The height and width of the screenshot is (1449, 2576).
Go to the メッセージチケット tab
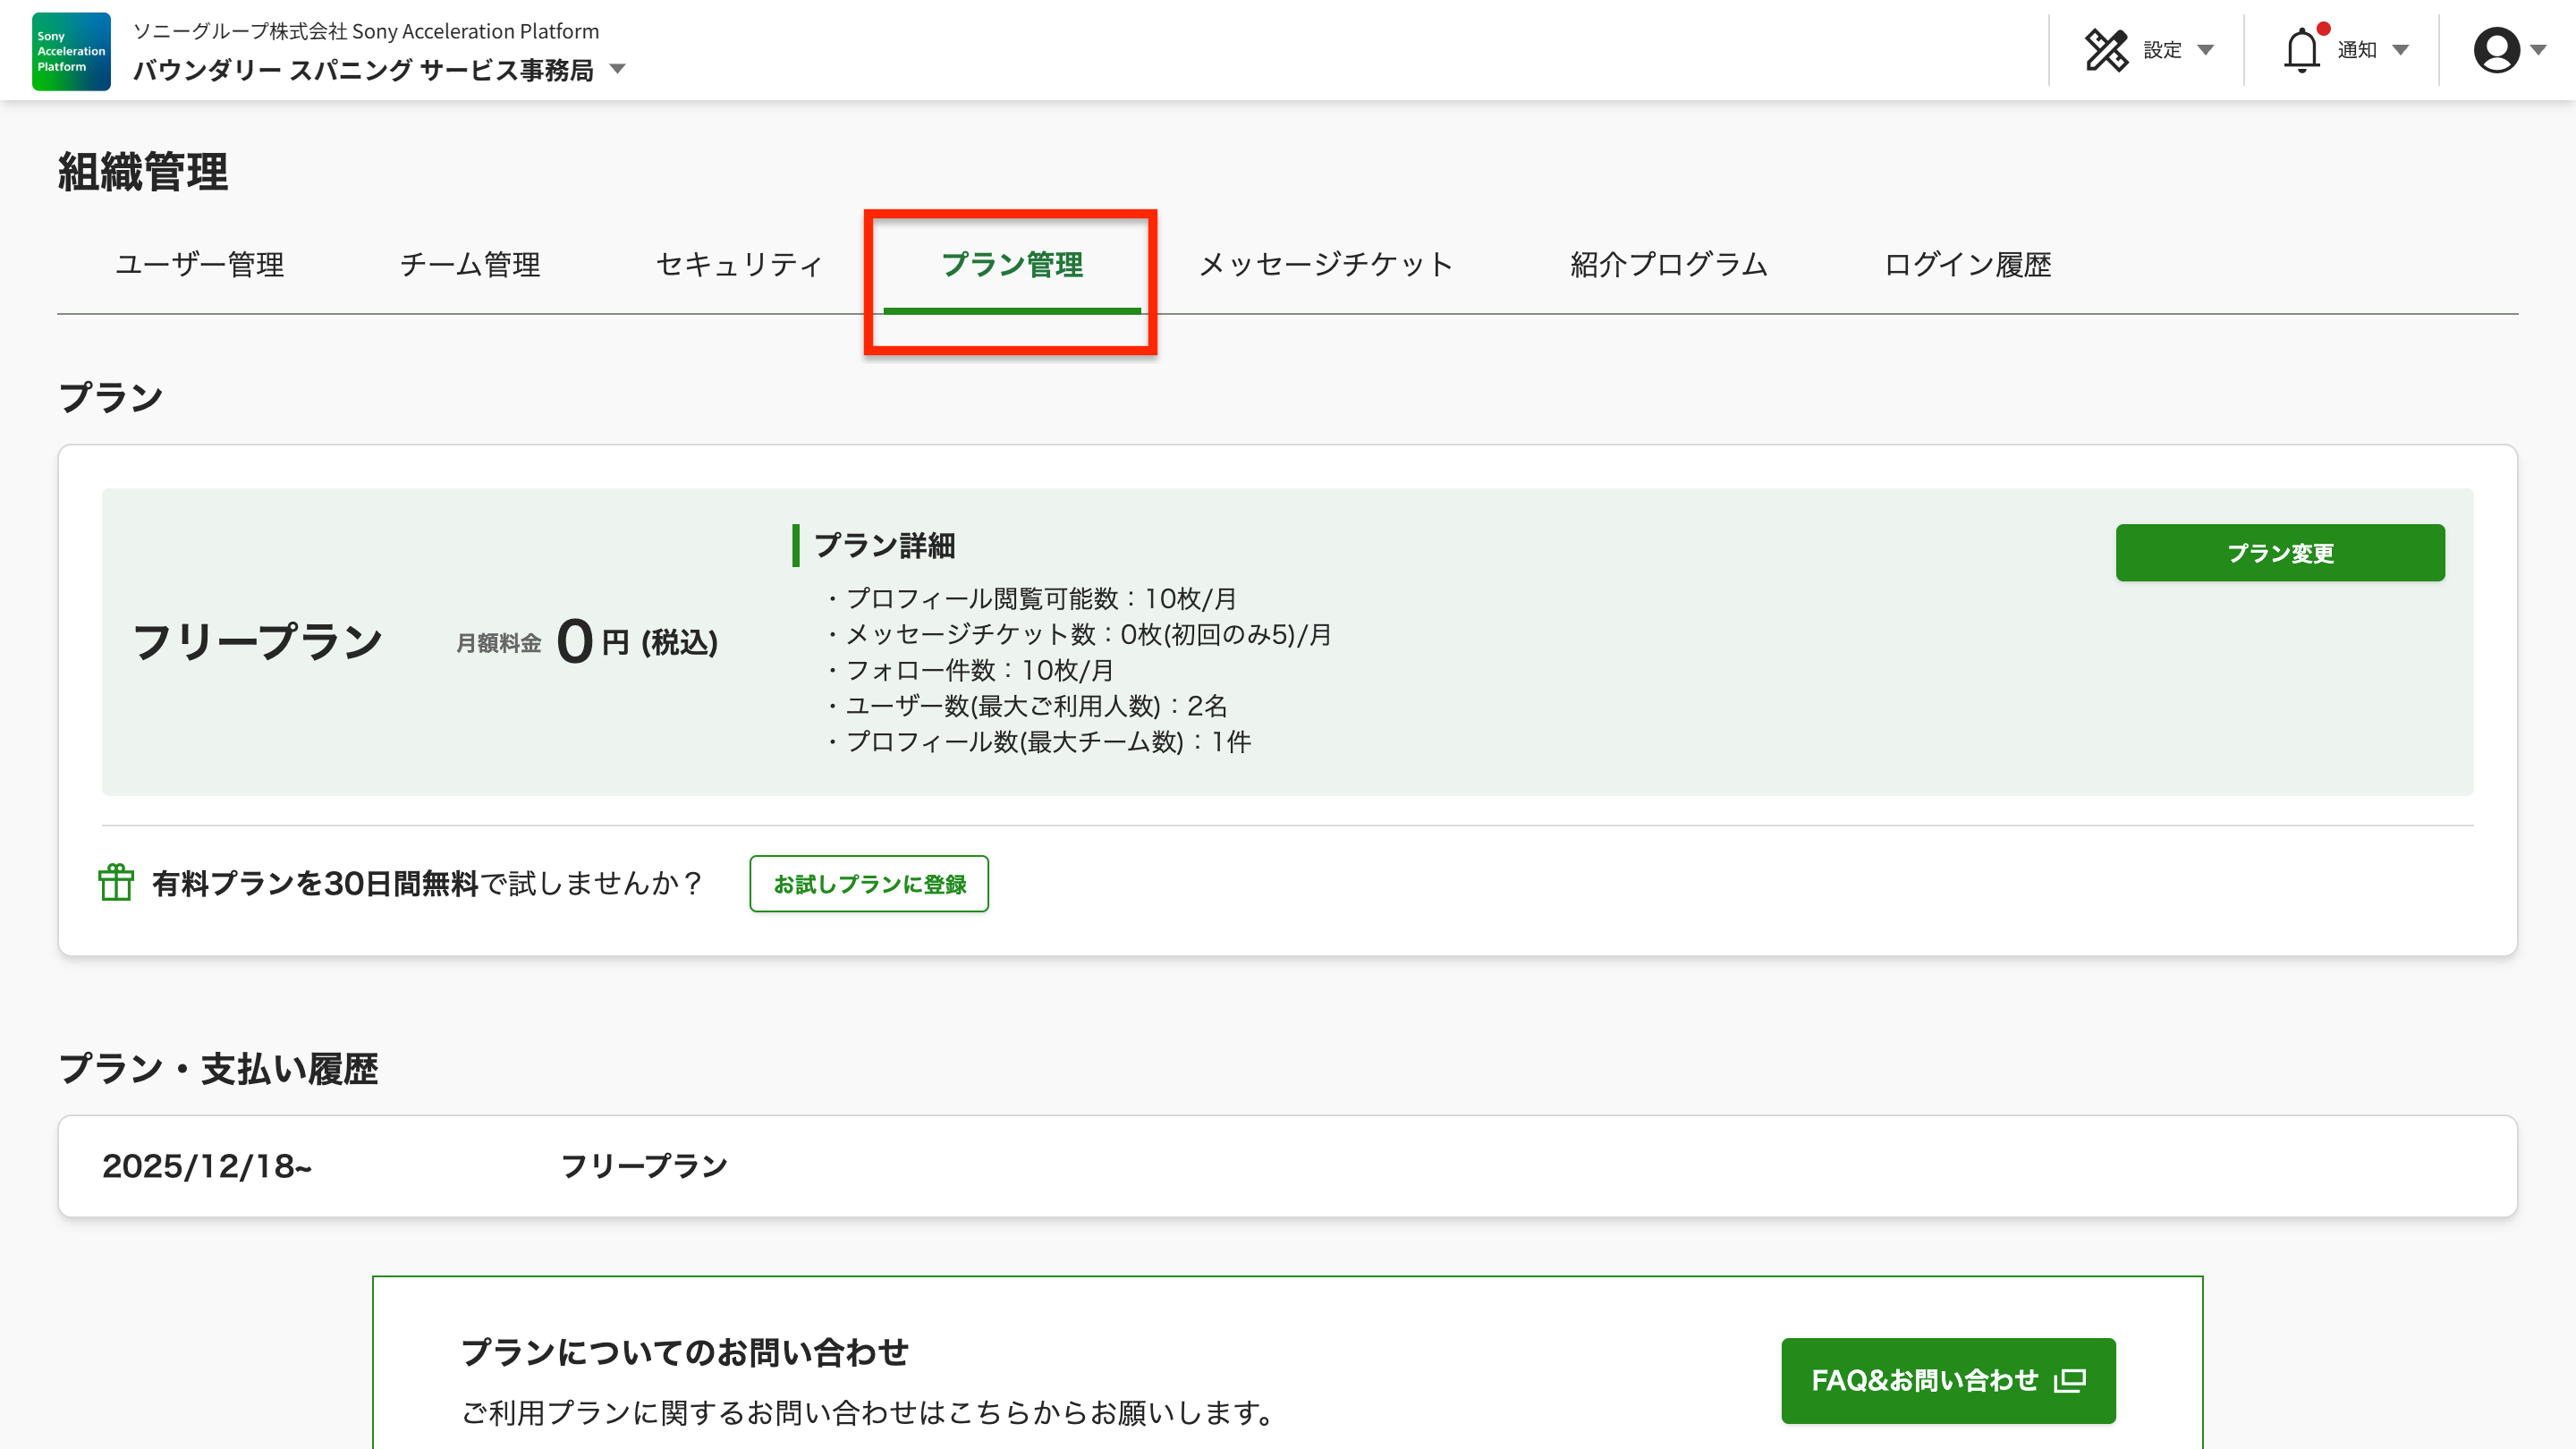click(1325, 265)
